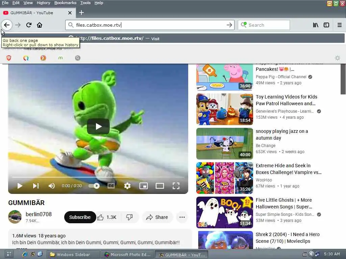
Task: Close the GUMMIBÄR - YouTube tab
Action: coord(70,13)
